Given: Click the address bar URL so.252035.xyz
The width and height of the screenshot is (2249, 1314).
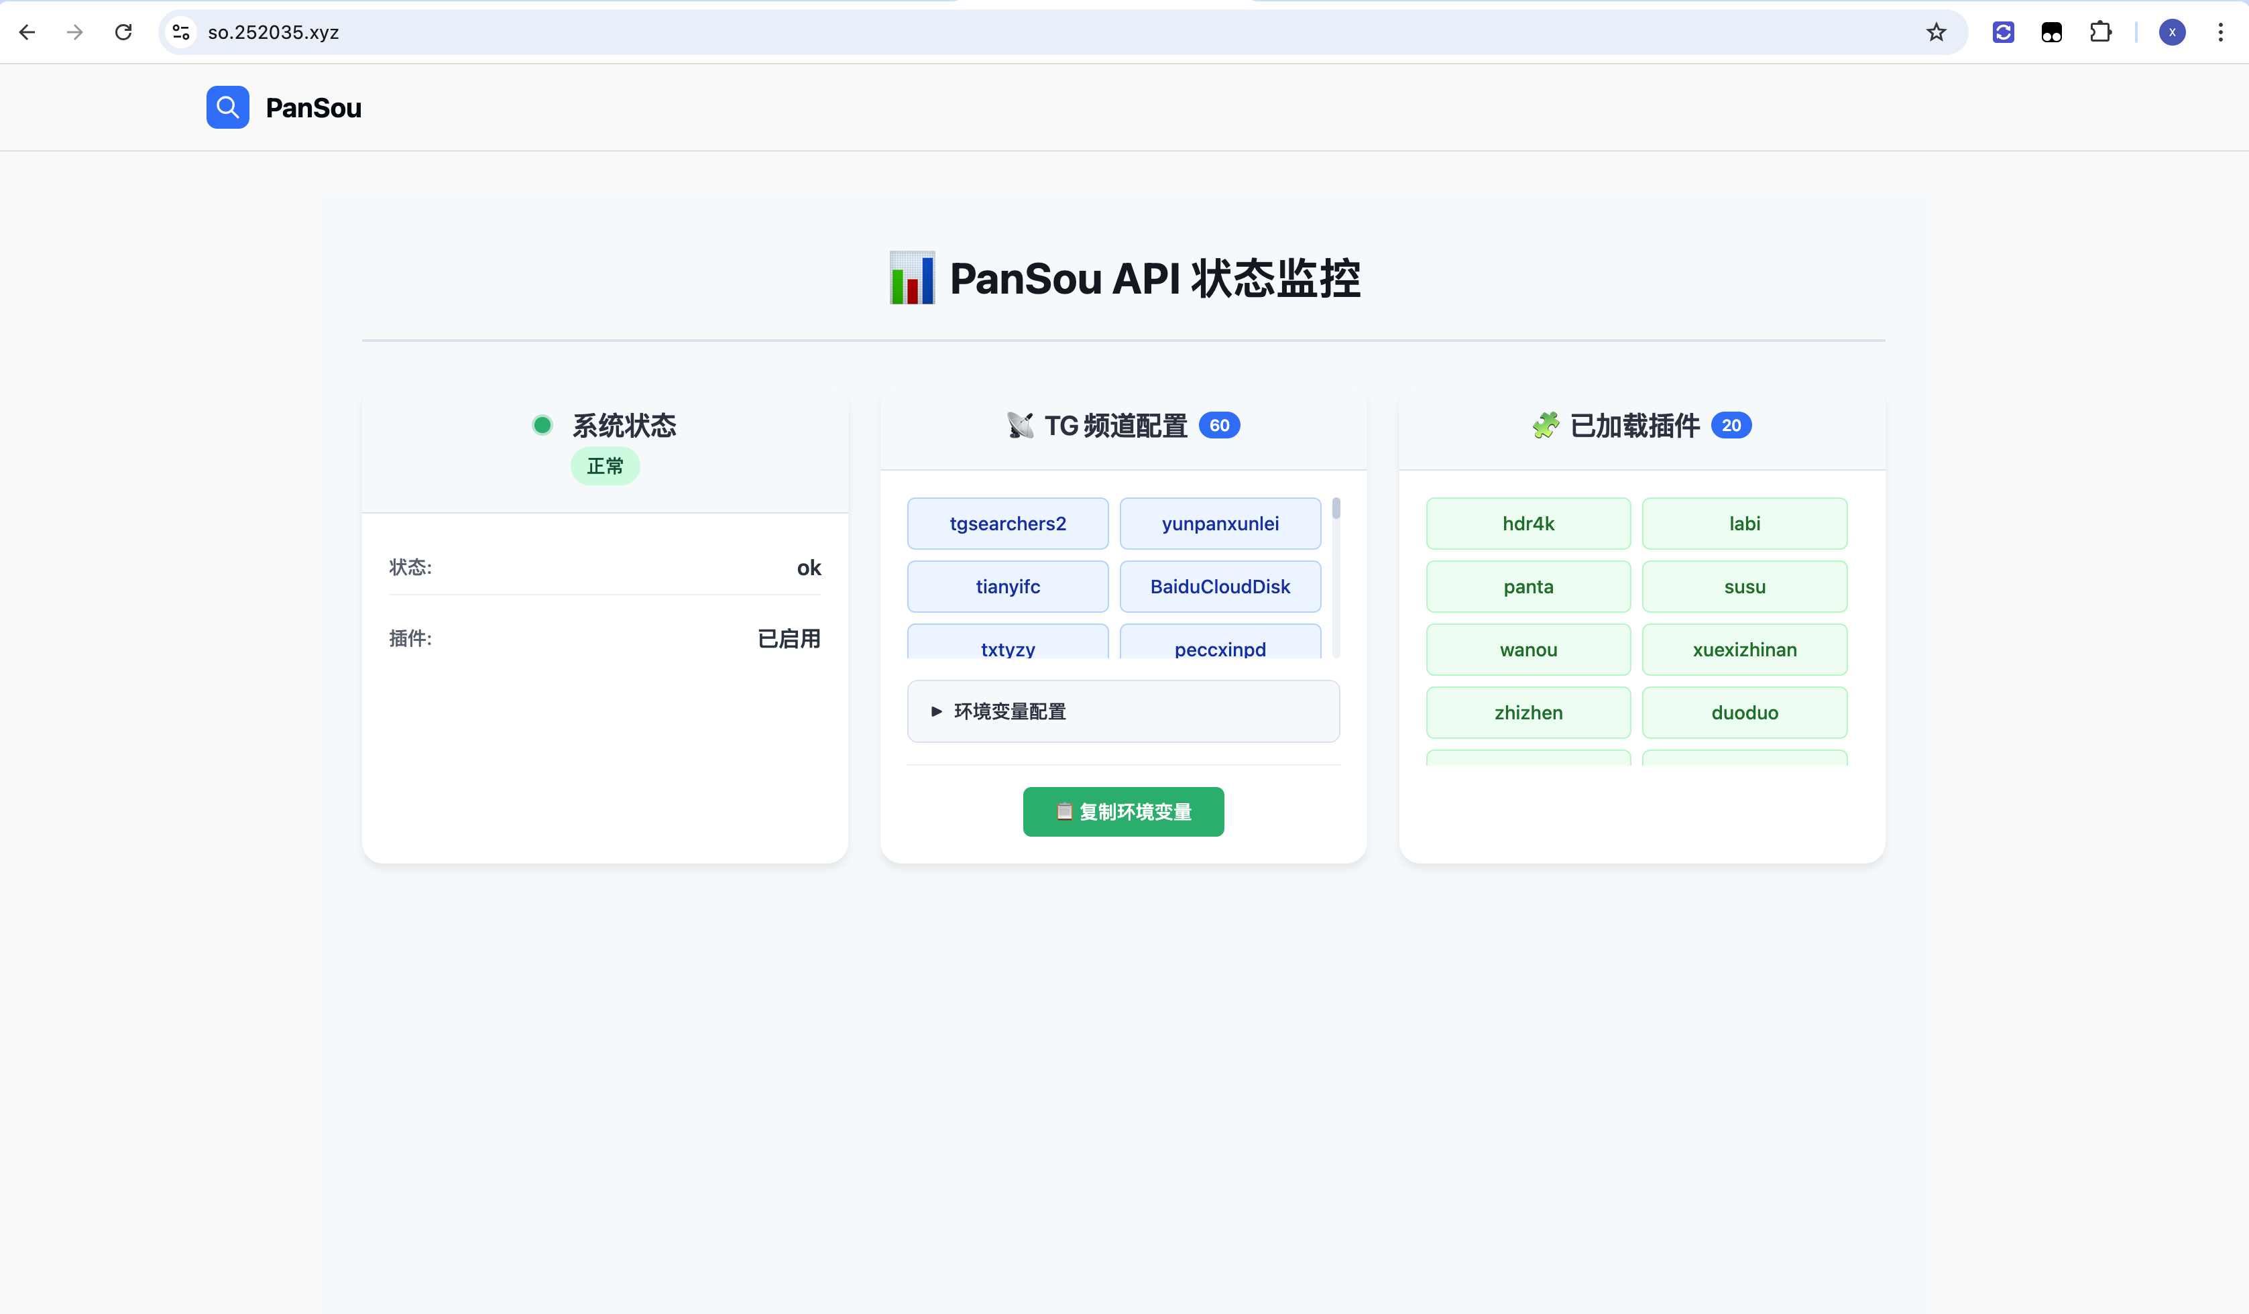Looking at the screenshot, I should (273, 32).
